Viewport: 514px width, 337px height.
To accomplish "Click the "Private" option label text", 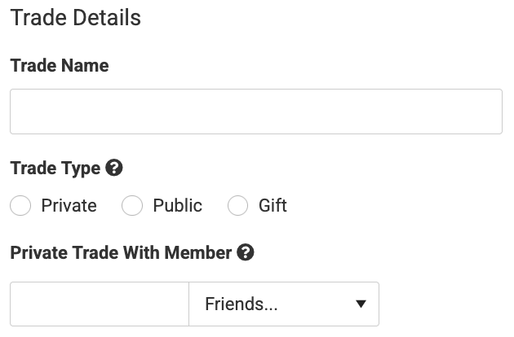I will tap(69, 206).
